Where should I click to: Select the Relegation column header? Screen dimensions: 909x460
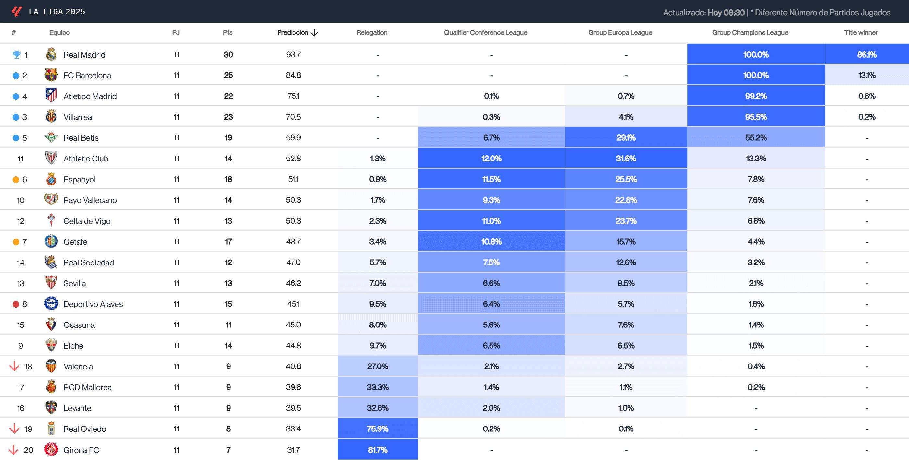point(371,32)
